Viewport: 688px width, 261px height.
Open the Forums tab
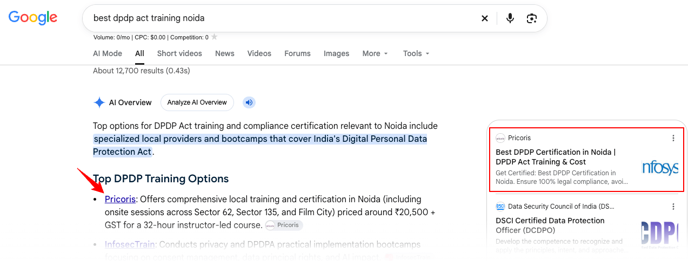click(297, 53)
